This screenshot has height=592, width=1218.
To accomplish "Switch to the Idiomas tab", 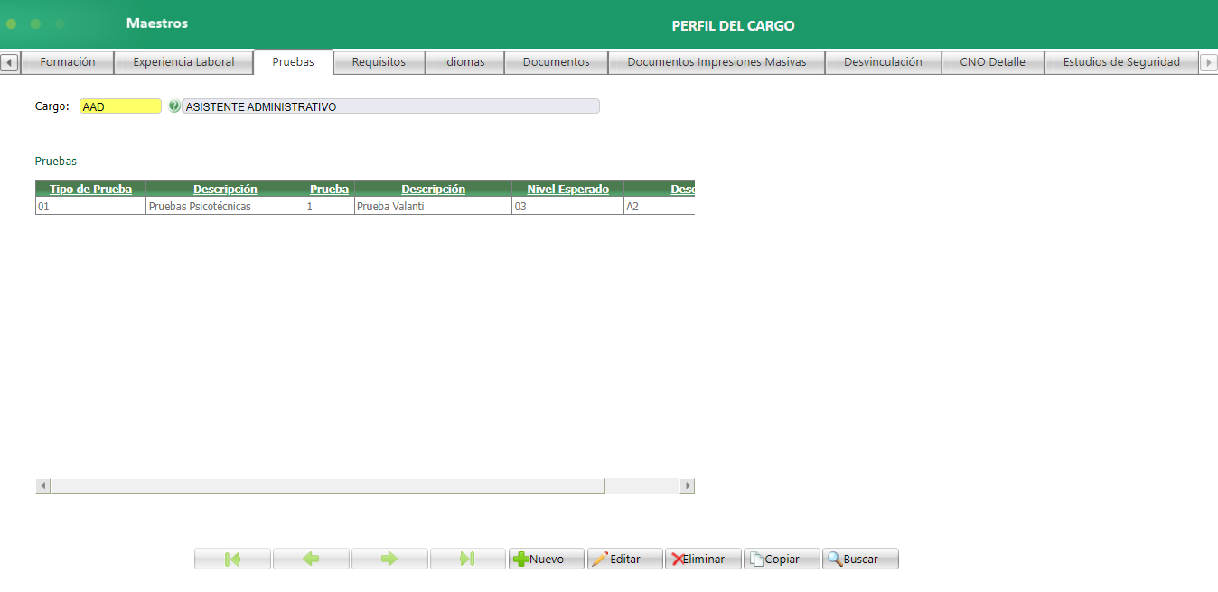I will point(464,62).
